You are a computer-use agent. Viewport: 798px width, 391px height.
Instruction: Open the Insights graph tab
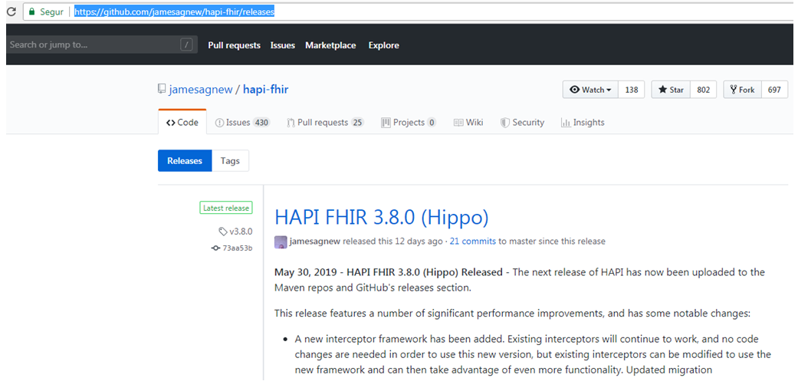tap(583, 123)
